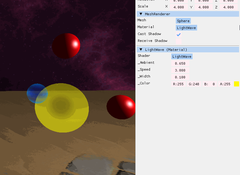Select the red sphere near the viewport edge

pos(121,107)
